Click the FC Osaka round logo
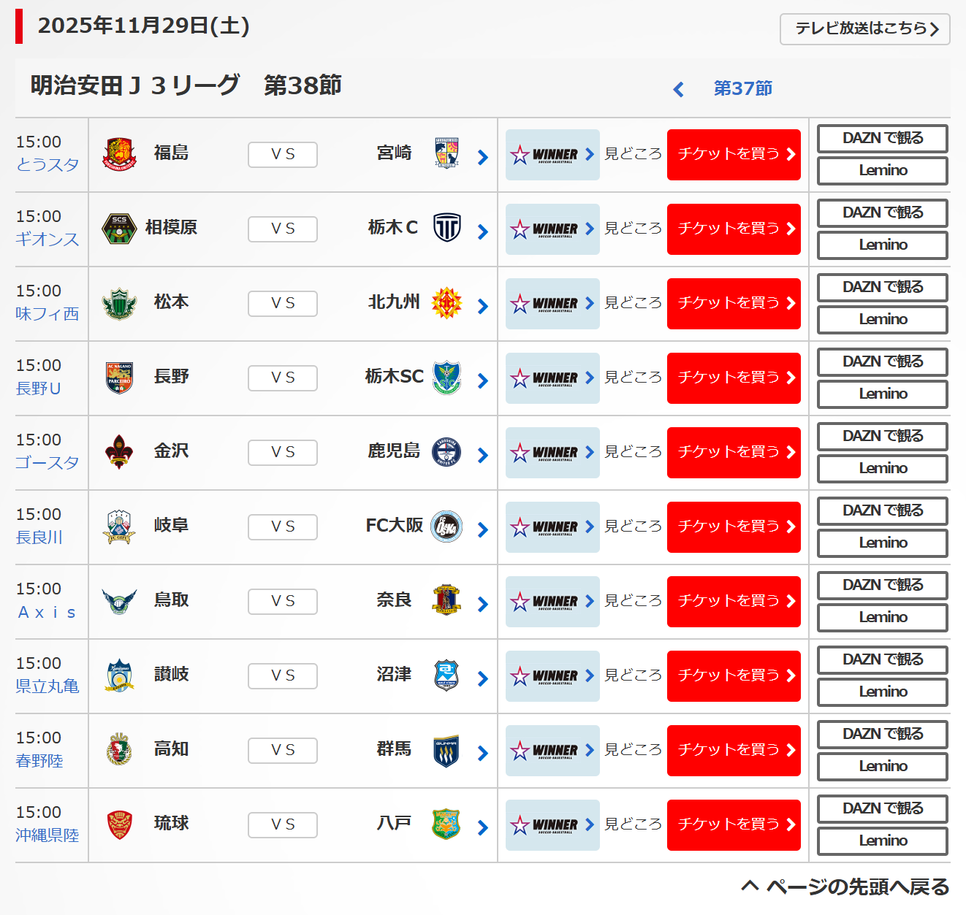Screen dimensions: 966x915 coord(446,527)
